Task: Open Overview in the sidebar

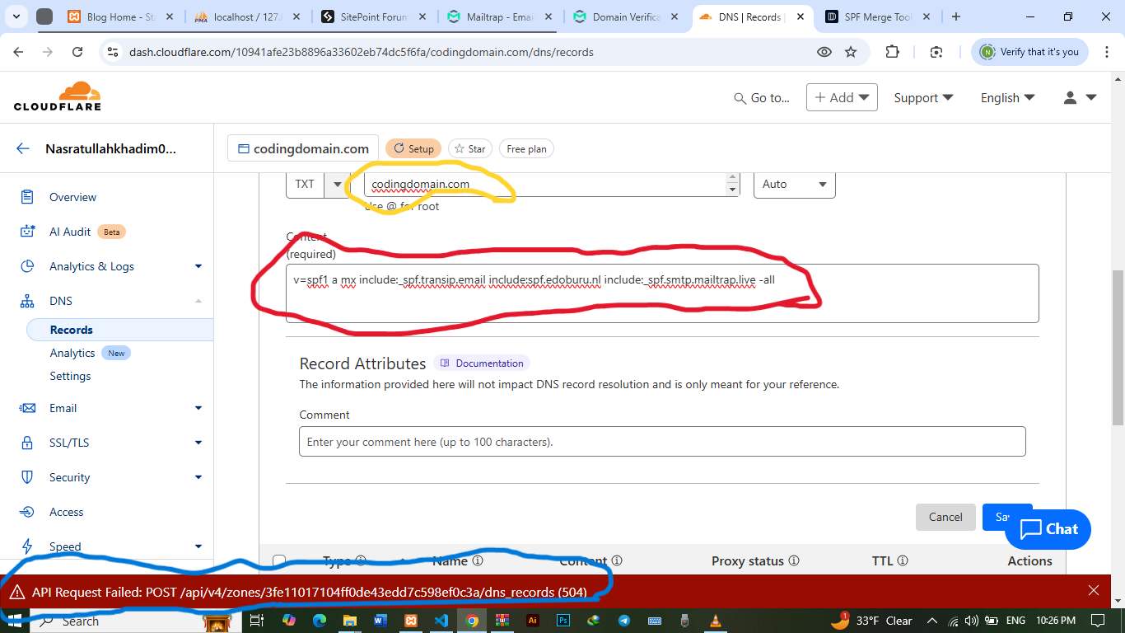Action: coord(72,197)
